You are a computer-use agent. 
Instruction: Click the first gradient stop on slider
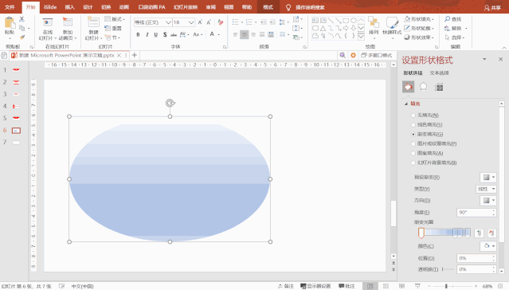[421, 233]
